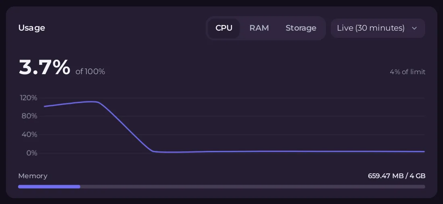The height and width of the screenshot is (204, 443).
Task: Click the flat low section of the CPU graph
Action: pyautogui.click(x=288, y=152)
